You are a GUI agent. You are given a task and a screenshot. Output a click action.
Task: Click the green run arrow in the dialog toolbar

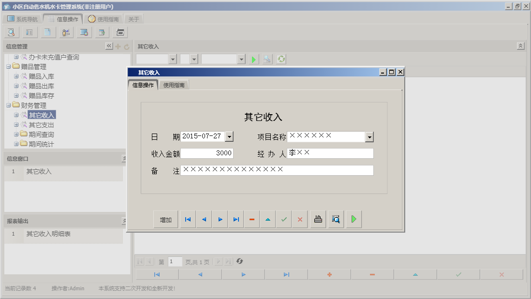point(354,219)
